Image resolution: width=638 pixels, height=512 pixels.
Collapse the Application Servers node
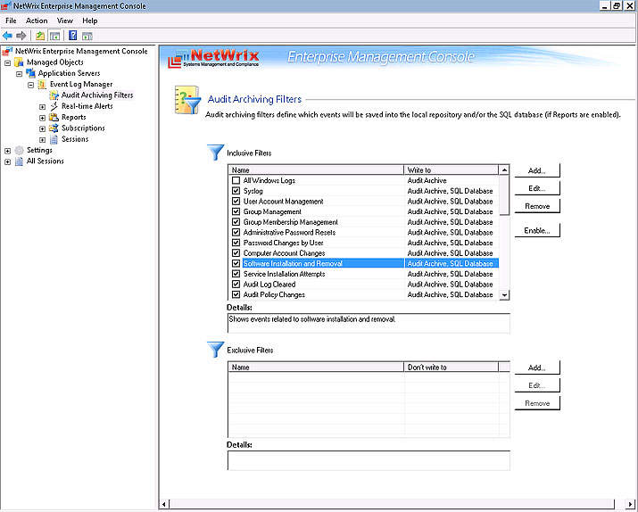(19, 74)
